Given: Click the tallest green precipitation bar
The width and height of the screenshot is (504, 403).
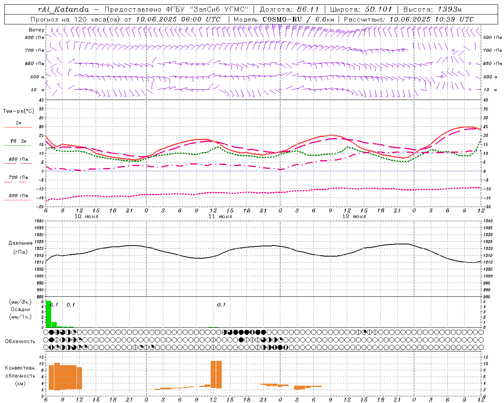Looking at the screenshot, I should point(48,314).
